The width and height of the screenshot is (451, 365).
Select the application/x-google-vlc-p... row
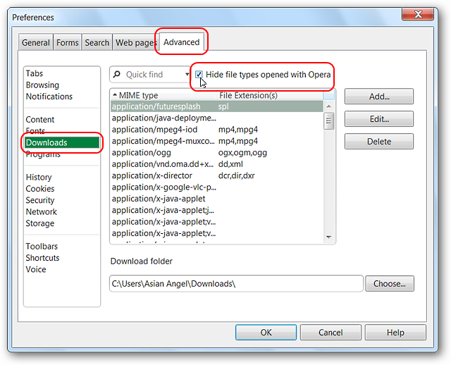click(217, 187)
